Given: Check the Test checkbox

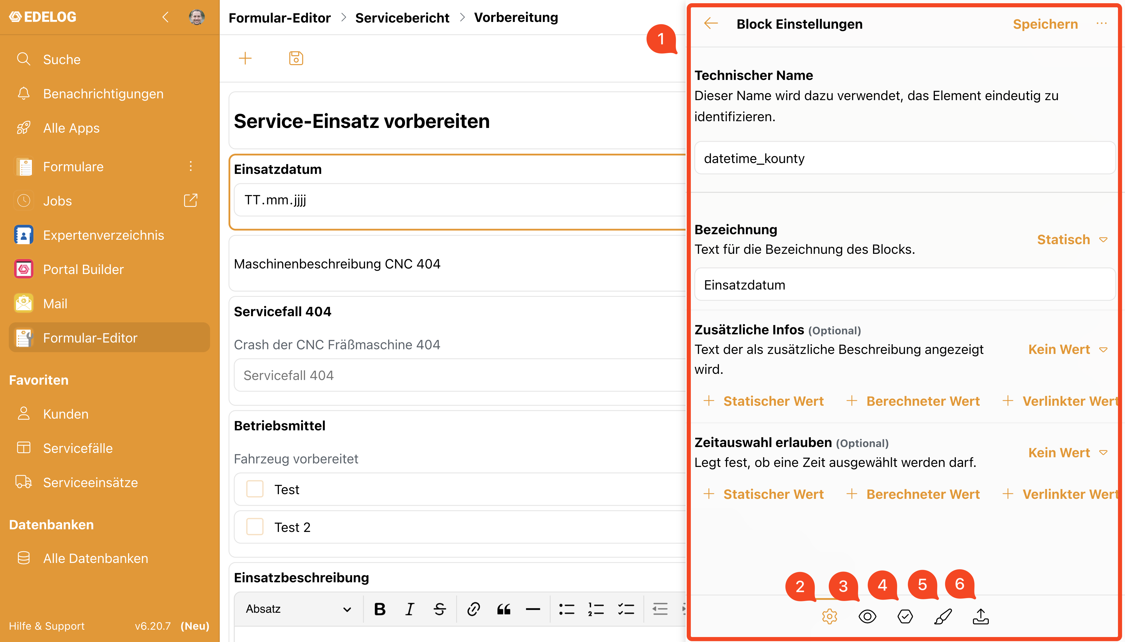Looking at the screenshot, I should pos(255,489).
